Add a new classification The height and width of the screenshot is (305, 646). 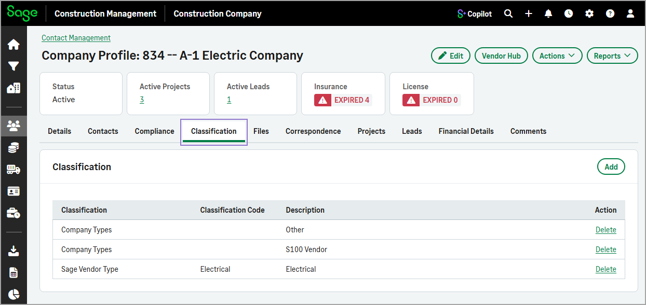(611, 167)
